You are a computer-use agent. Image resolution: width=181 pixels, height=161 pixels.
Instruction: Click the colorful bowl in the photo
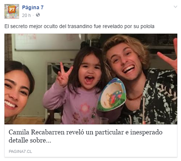tap(111, 95)
